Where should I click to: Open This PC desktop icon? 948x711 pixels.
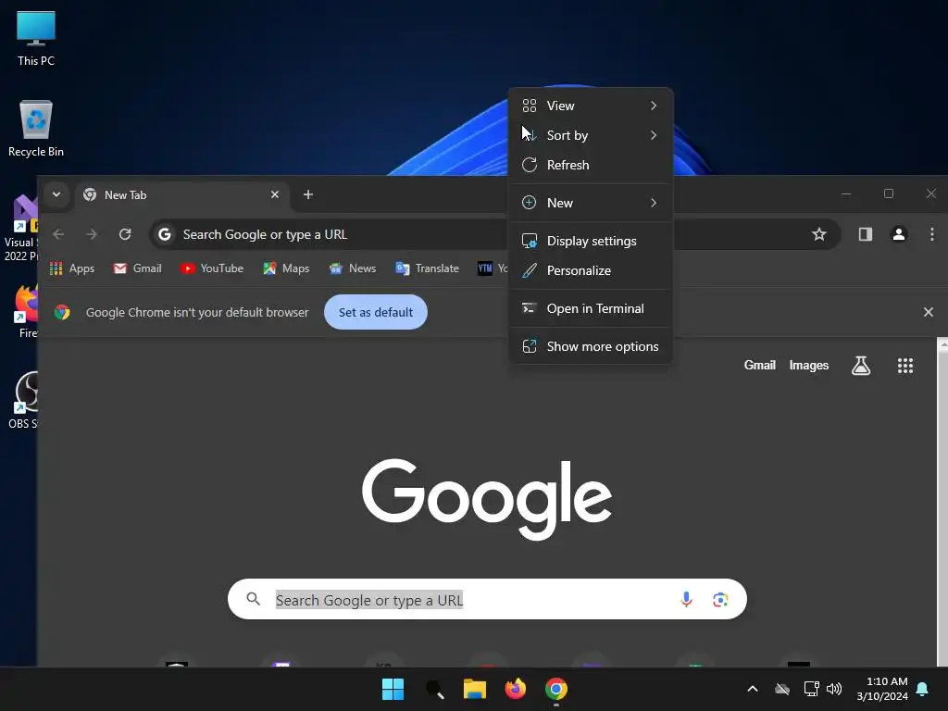[36, 39]
